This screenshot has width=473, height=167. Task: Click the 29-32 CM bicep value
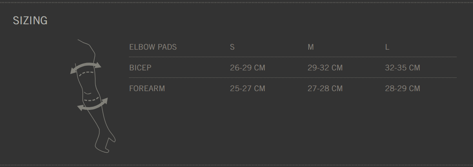[x=325, y=68]
